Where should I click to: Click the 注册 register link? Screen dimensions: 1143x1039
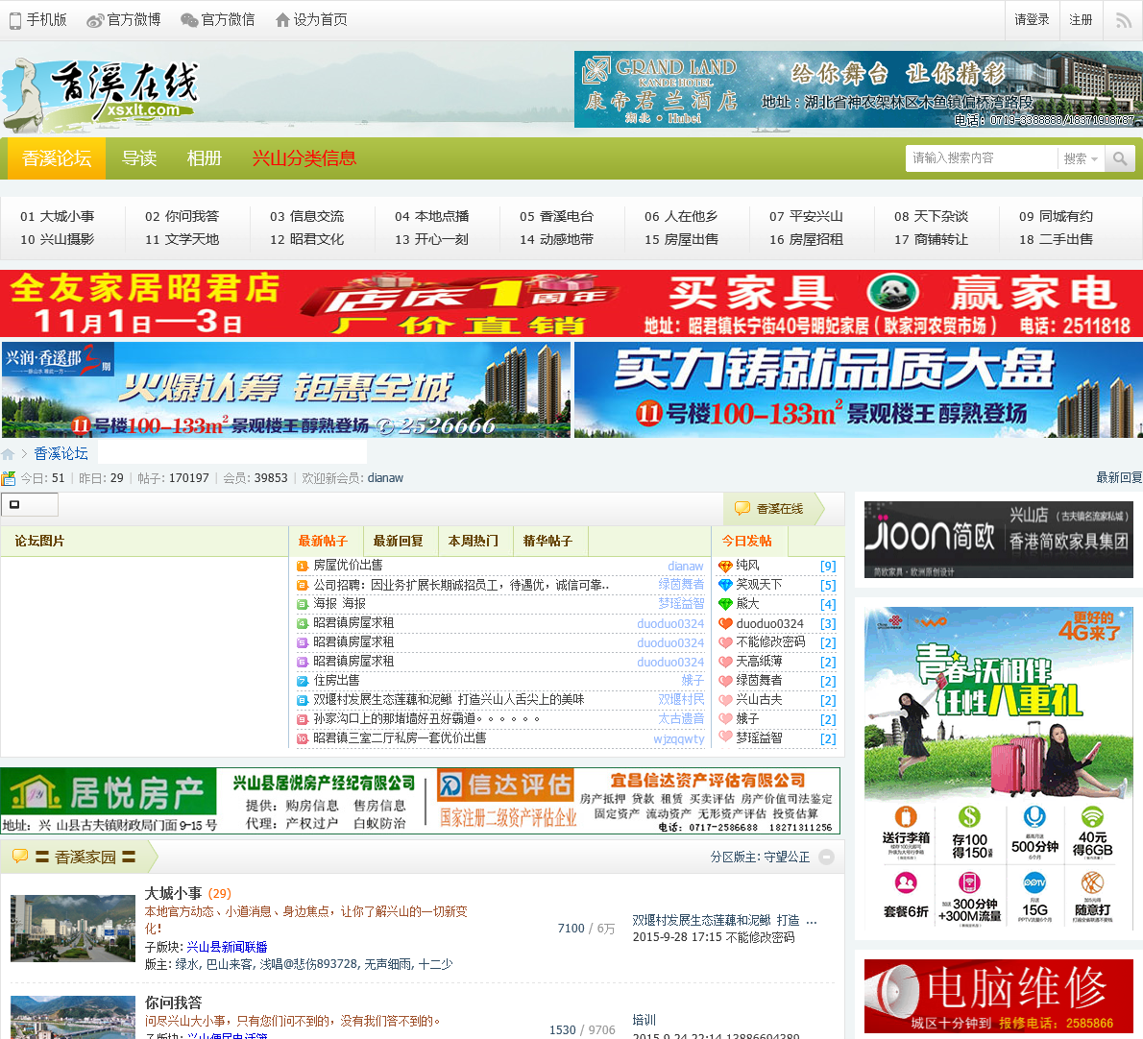[1081, 20]
